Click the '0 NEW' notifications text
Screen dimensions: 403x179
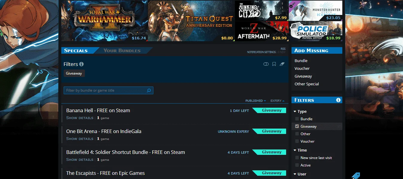click(x=281, y=52)
